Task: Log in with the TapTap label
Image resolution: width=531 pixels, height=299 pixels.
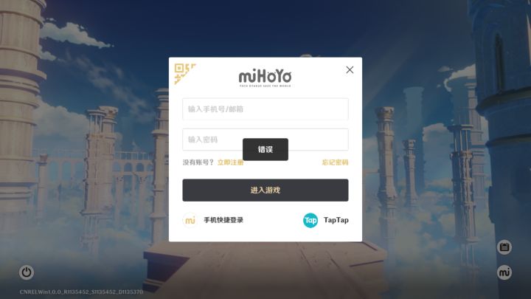Action: coord(336,220)
